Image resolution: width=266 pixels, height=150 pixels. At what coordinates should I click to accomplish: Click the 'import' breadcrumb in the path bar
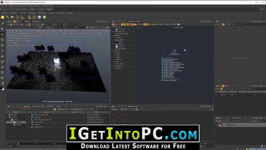49,9
